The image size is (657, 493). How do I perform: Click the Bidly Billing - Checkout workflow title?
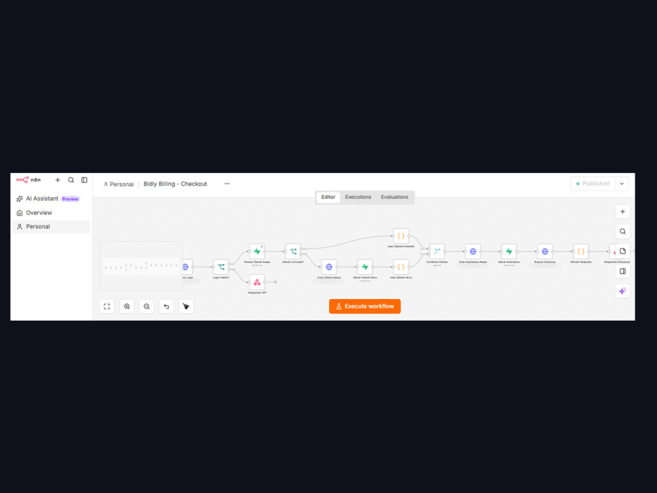point(175,184)
